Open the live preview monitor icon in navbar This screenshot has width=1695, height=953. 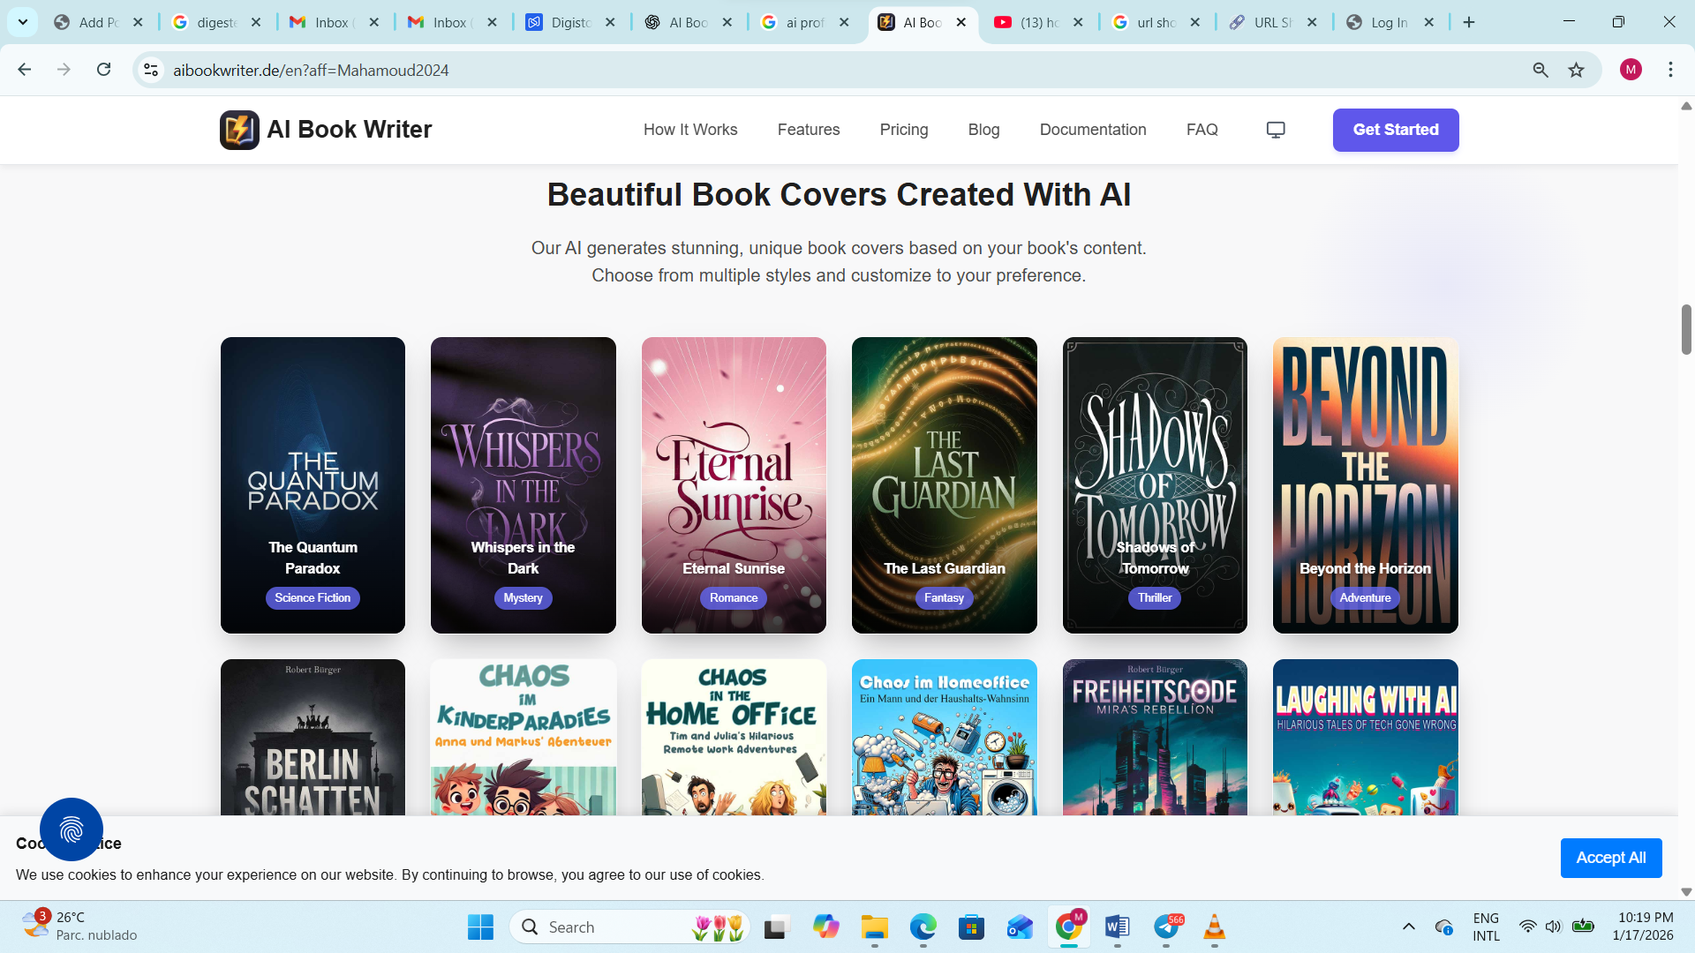pyautogui.click(x=1275, y=130)
